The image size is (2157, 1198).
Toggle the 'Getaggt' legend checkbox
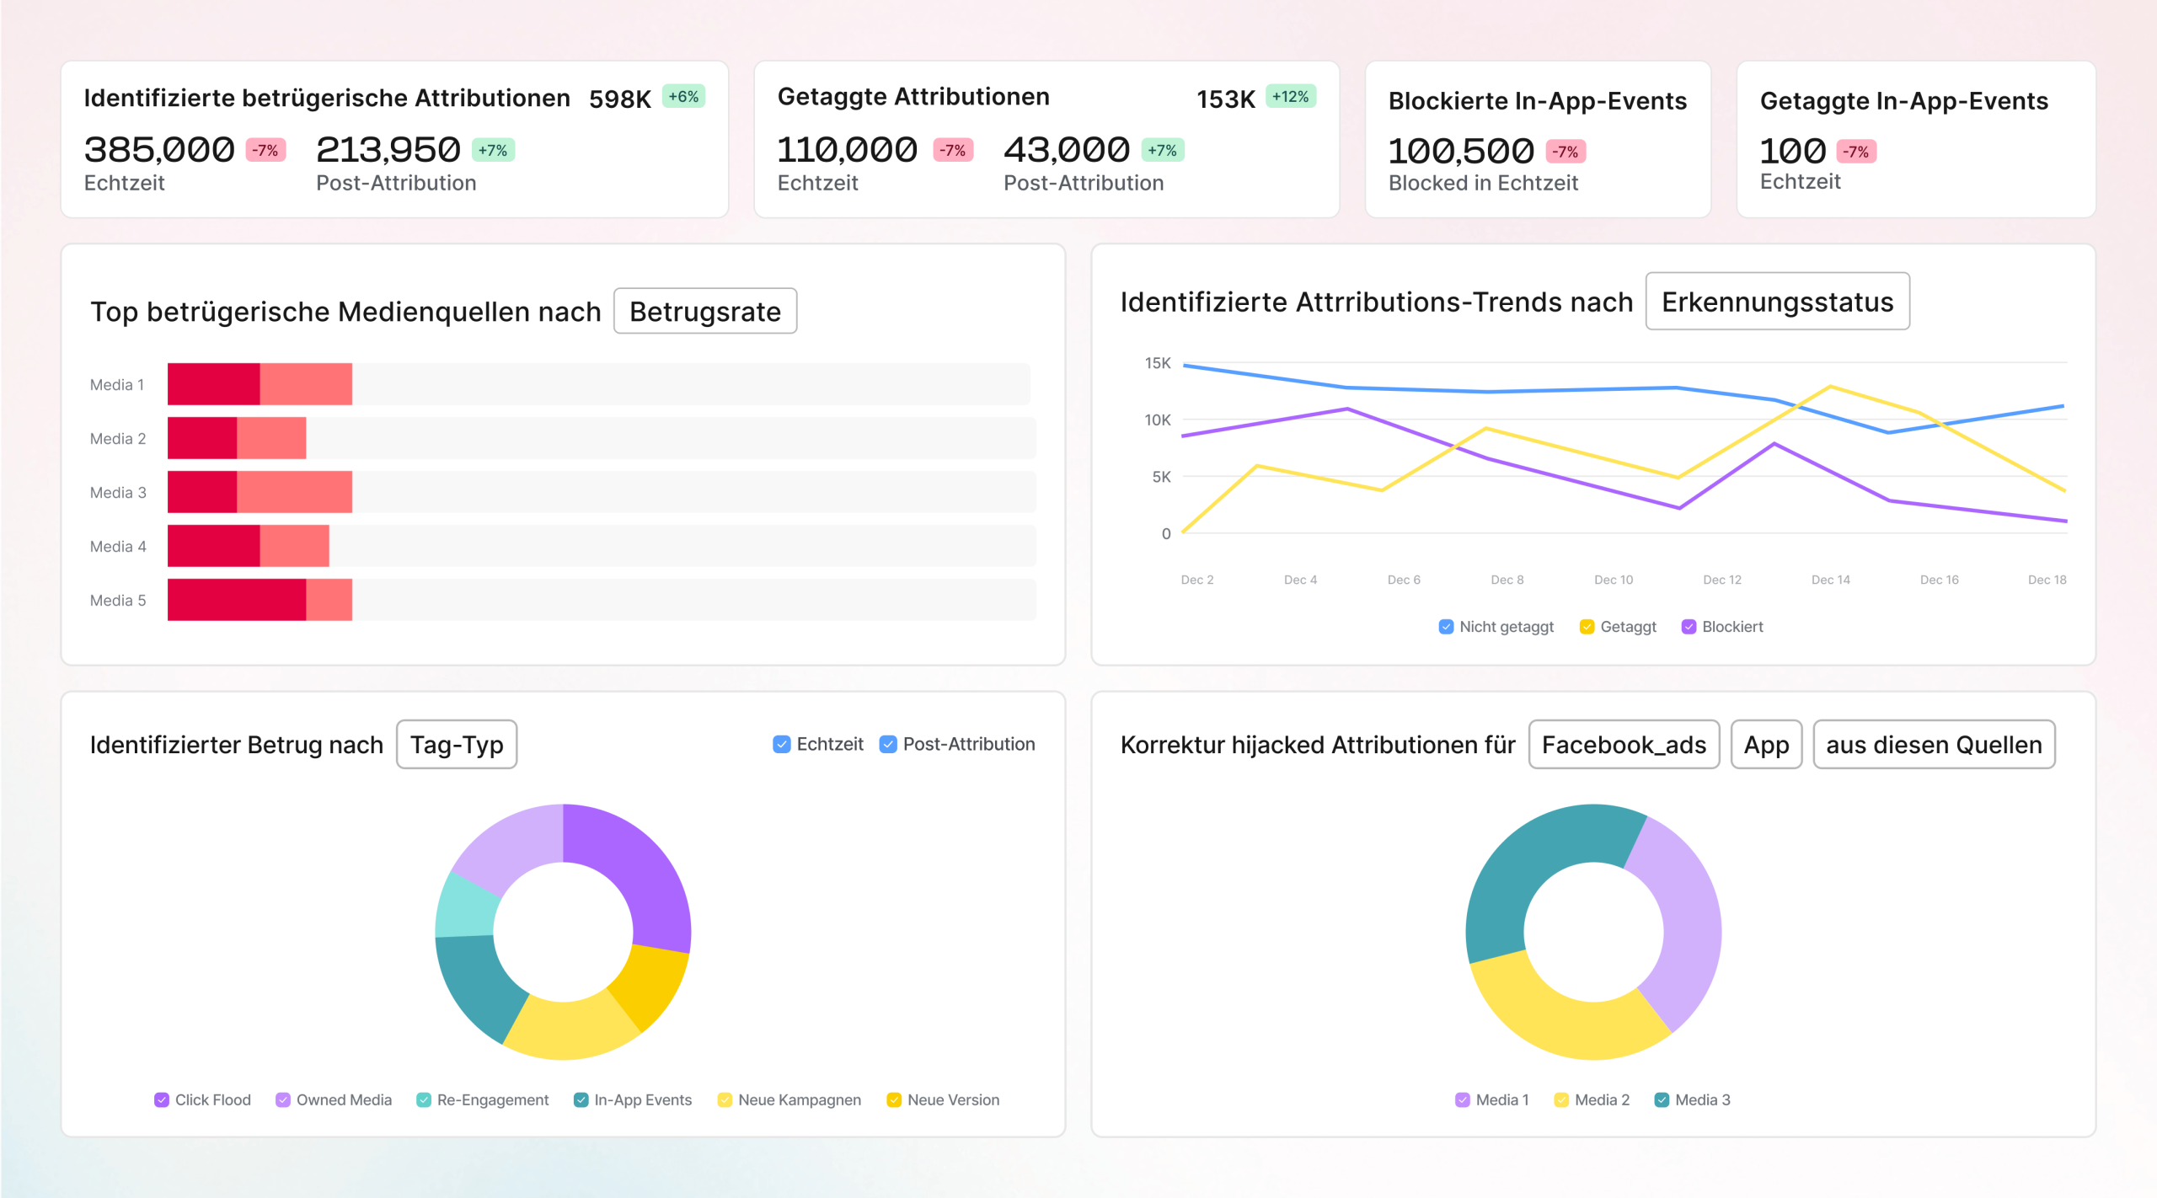click(1587, 627)
